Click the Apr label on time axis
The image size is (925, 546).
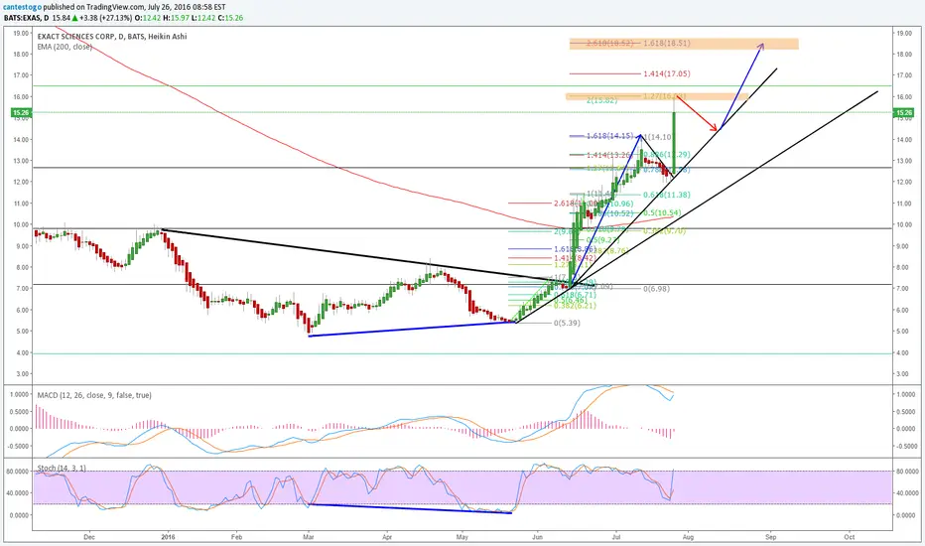tap(387, 537)
